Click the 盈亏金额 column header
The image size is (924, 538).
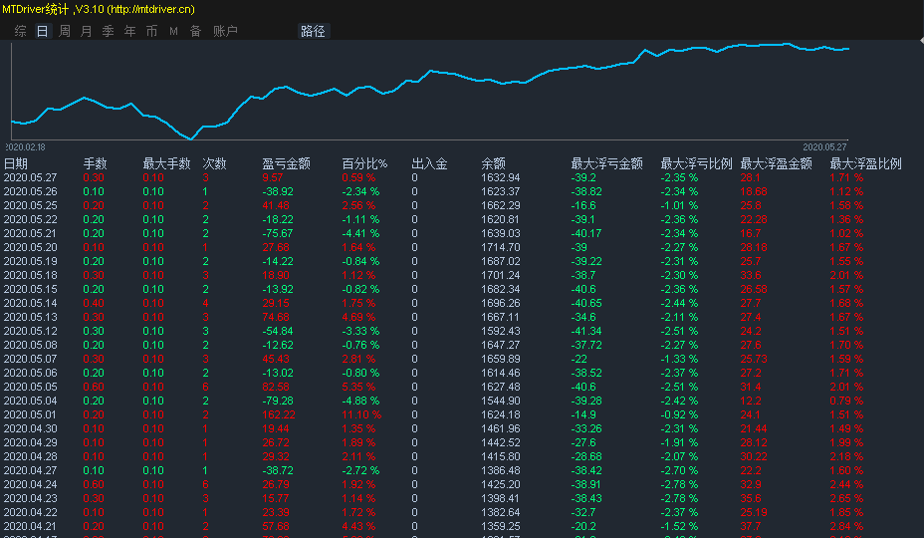(286, 163)
